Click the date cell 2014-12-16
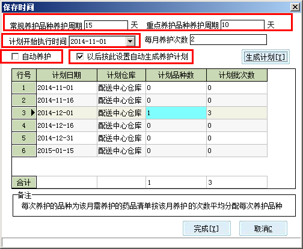The width and height of the screenshot is (303, 249). (x=67, y=125)
